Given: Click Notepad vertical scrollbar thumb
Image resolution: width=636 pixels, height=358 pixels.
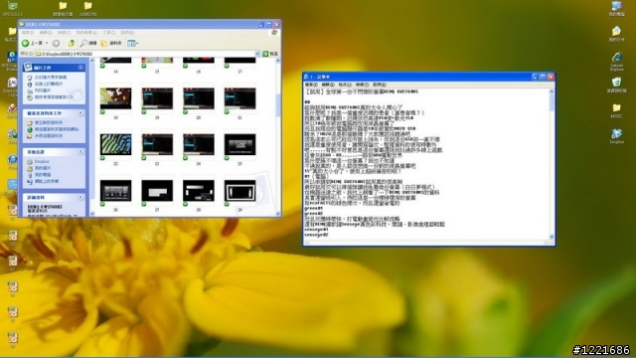Looking at the screenshot, I should point(552,103).
